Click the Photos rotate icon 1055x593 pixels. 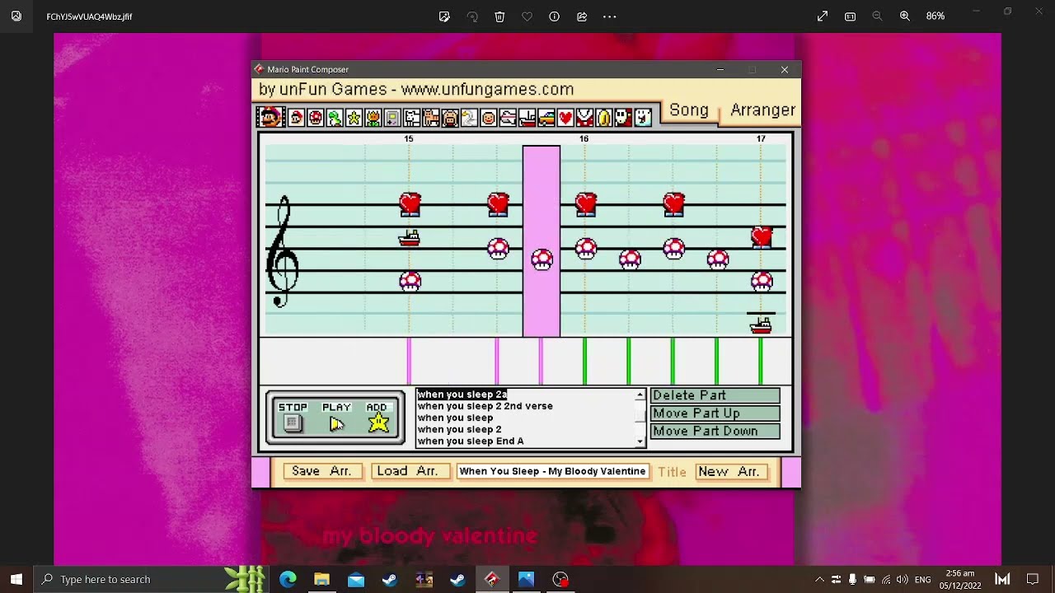click(x=472, y=16)
